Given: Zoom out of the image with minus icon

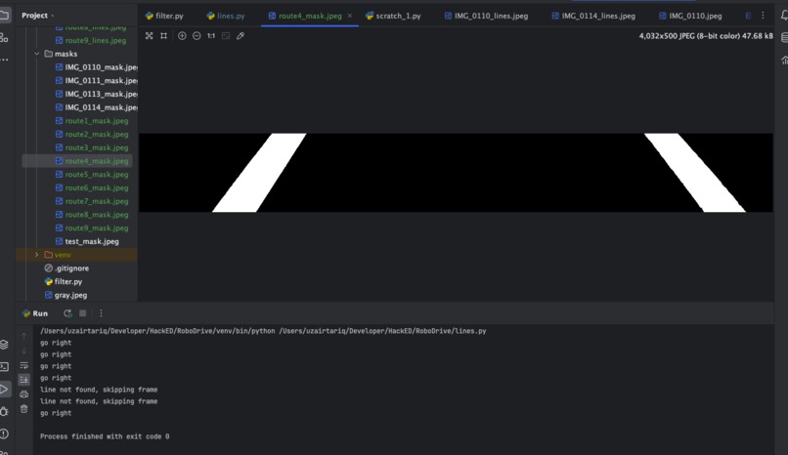Looking at the screenshot, I should tap(197, 35).
